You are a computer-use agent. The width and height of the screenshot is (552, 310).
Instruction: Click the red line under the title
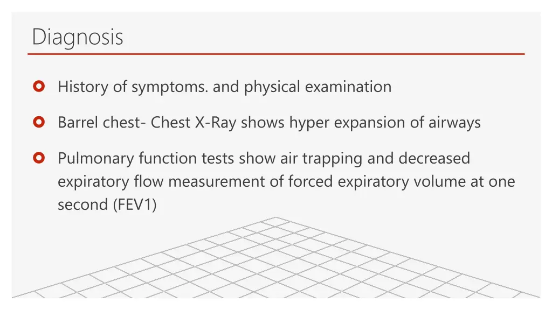click(x=276, y=54)
